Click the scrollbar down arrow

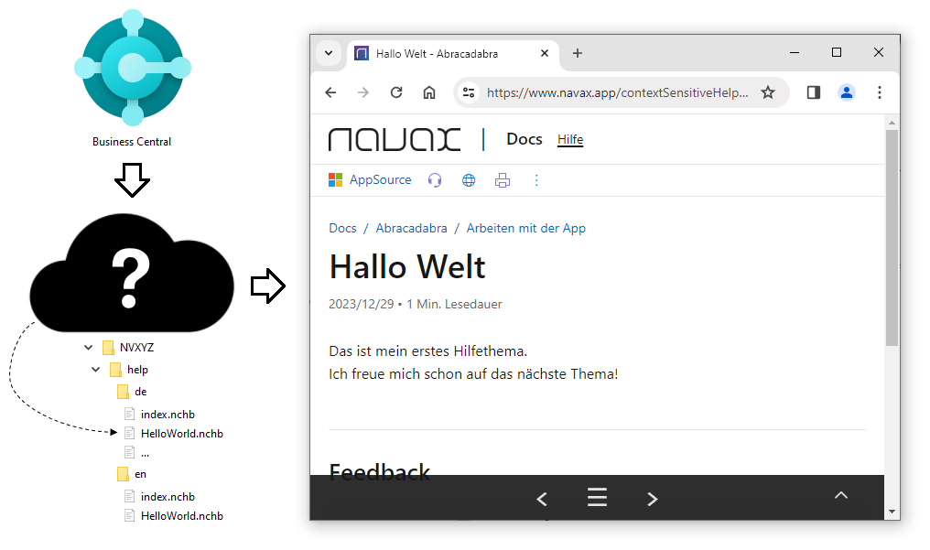point(892,512)
